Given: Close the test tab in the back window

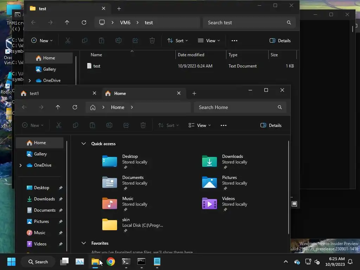Looking at the screenshot, I should tap(104, 8).
